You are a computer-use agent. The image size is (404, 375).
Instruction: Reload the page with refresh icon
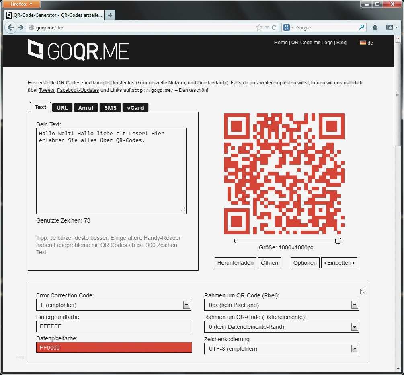(274, 27)
